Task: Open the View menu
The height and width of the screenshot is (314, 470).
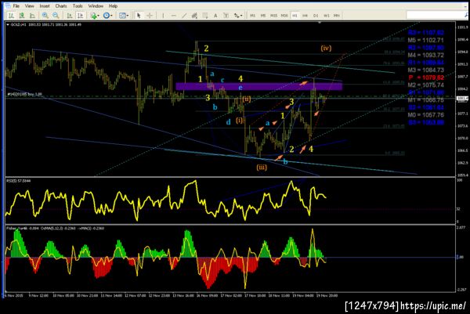Action: pyautogui.click(x=30, y=6)
